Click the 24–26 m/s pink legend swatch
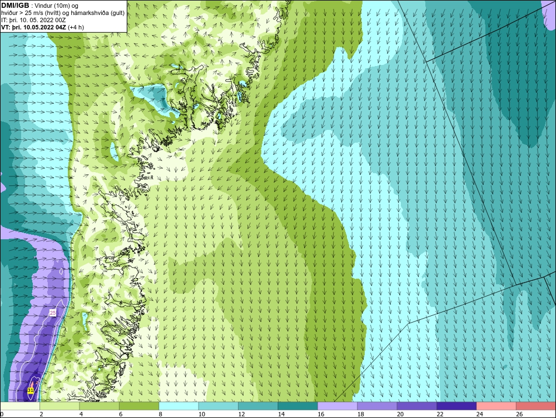Image resolution: width=556 pixels, height=418 pixels. [x=497, y=406]
